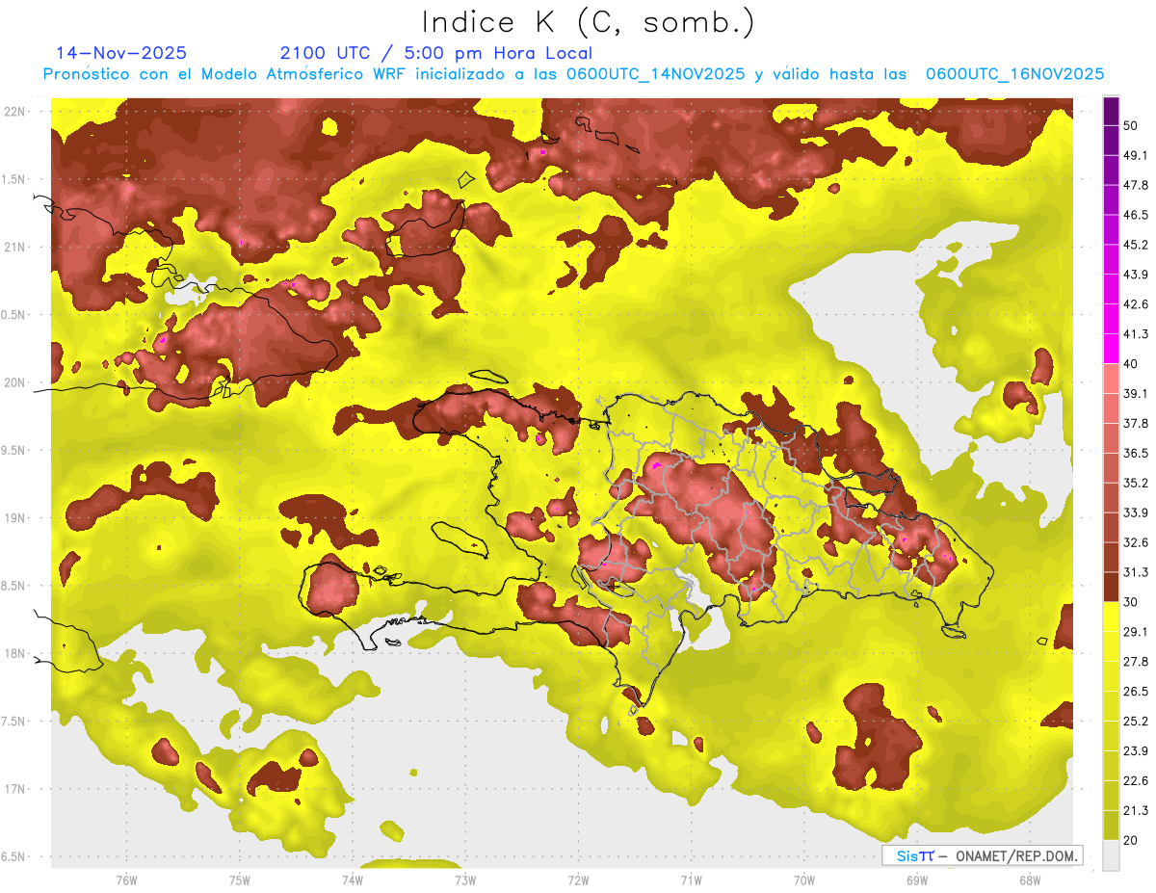
Task: Click the '33.9' color bar label
Action: [1136, 512]
